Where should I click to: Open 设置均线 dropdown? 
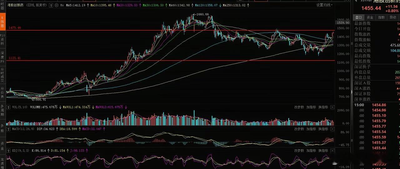(x=324, y=5)
